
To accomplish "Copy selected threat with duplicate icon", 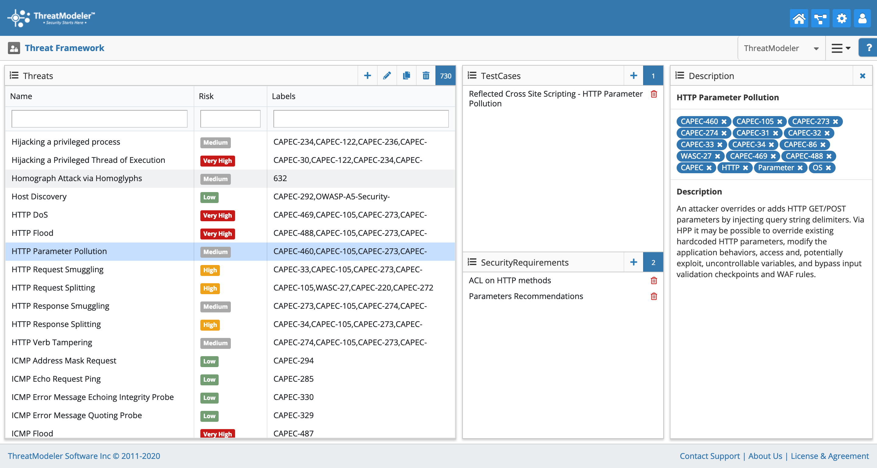I will pos(406,75).
